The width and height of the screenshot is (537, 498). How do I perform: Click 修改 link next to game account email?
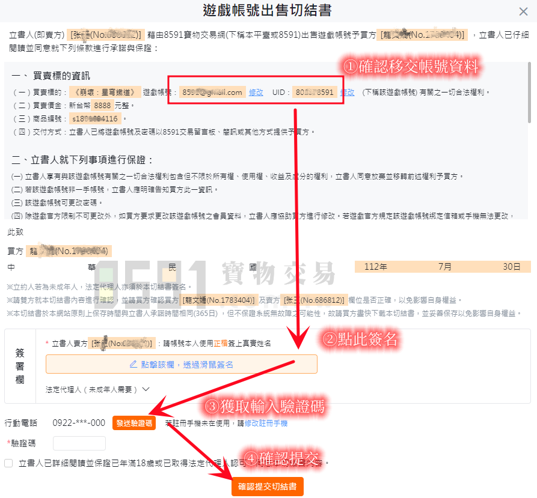(x=256, y=93)
